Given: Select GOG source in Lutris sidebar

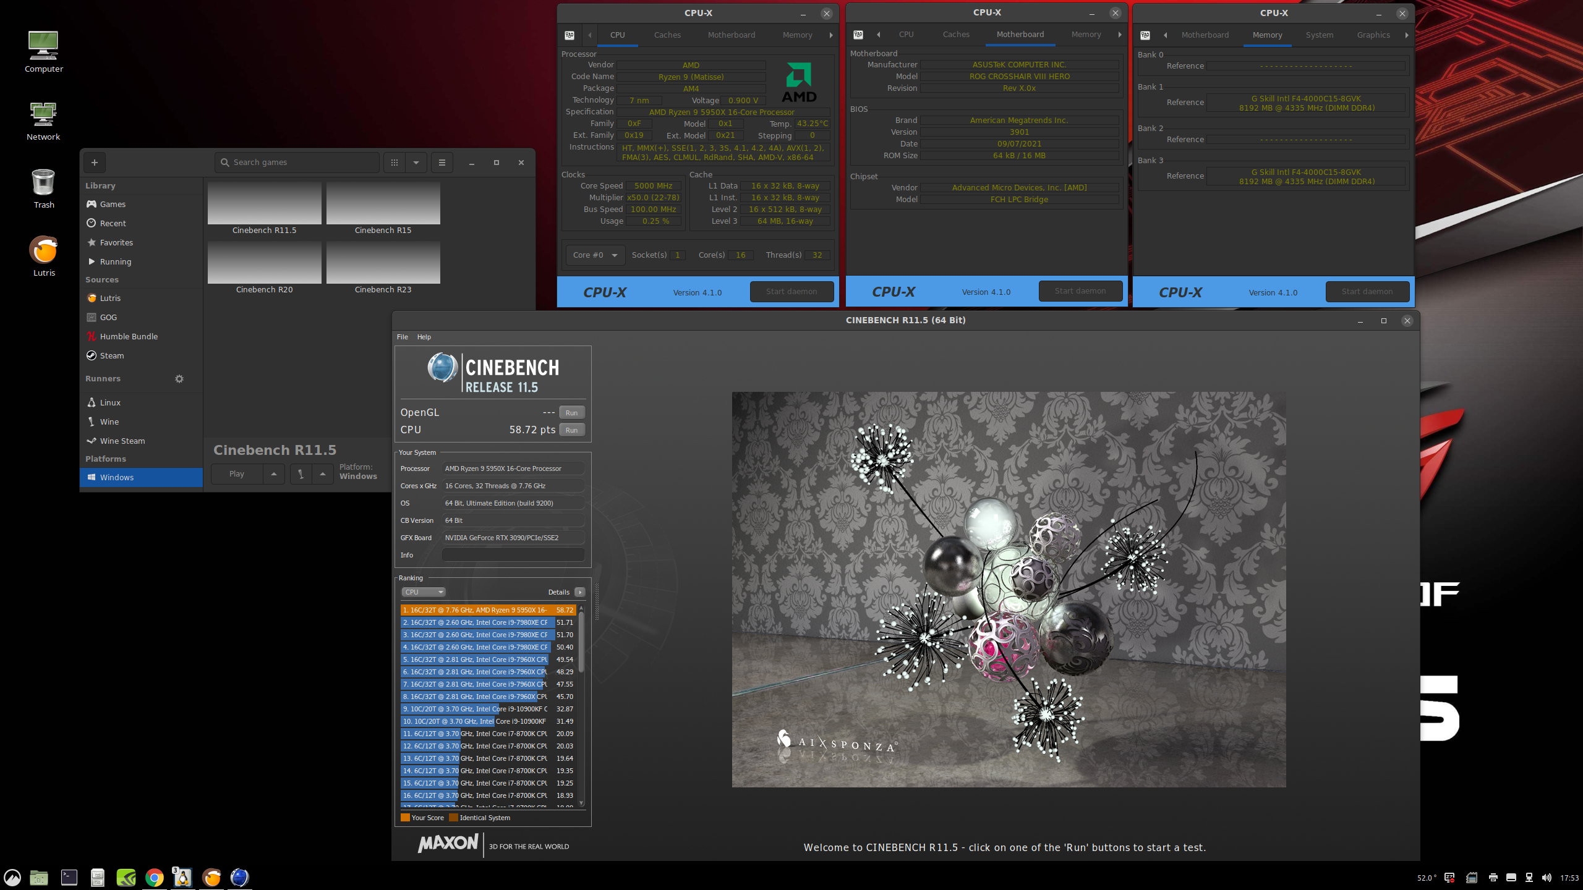Looking at the screenshot, I should click(x=142, y=317).
